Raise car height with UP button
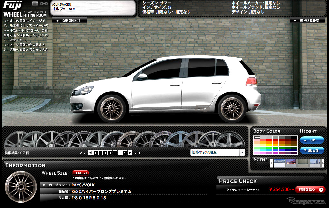This screenshot has height=208, width=329. coord(312,140)
